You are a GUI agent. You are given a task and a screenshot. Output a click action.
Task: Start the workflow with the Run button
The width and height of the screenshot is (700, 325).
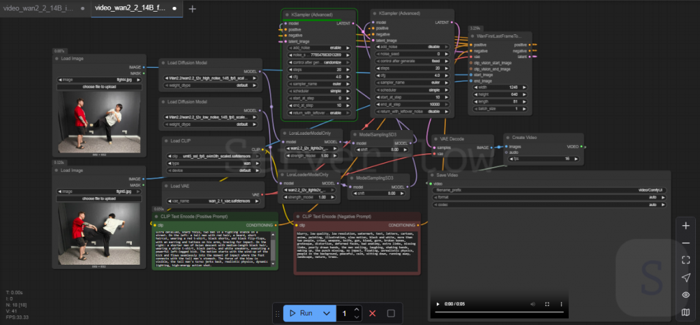click(x=301, y=313)
